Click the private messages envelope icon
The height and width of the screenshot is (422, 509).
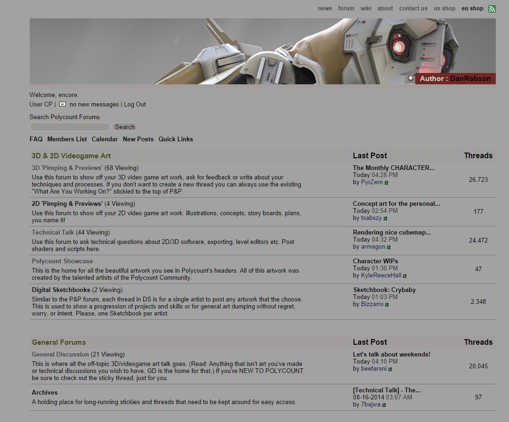click(63, 104)
